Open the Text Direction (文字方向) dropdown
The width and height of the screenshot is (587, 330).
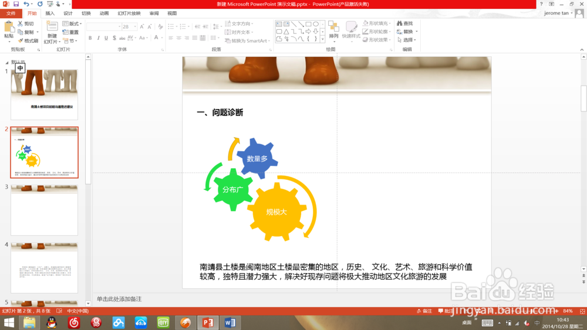pyautogui.click(x=239, y=23)
